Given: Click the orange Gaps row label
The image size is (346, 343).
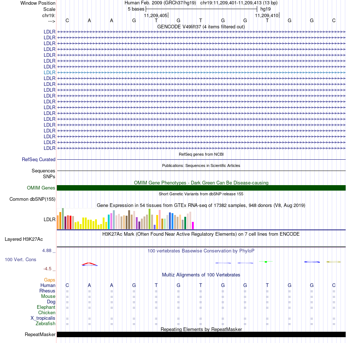Looking at the screenshot, I should pyautogui.click(x=50, y=280).
